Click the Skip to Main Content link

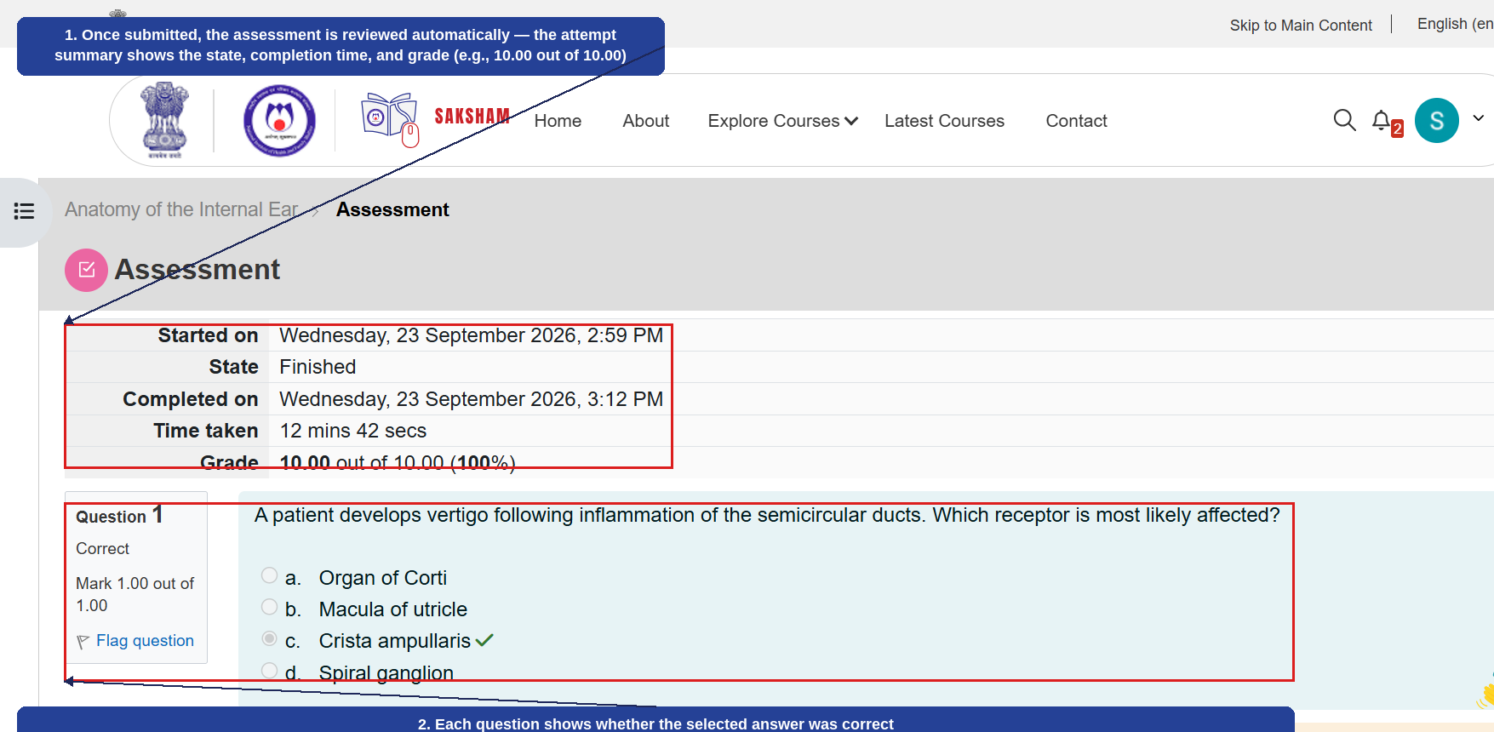pos(1301,26)
